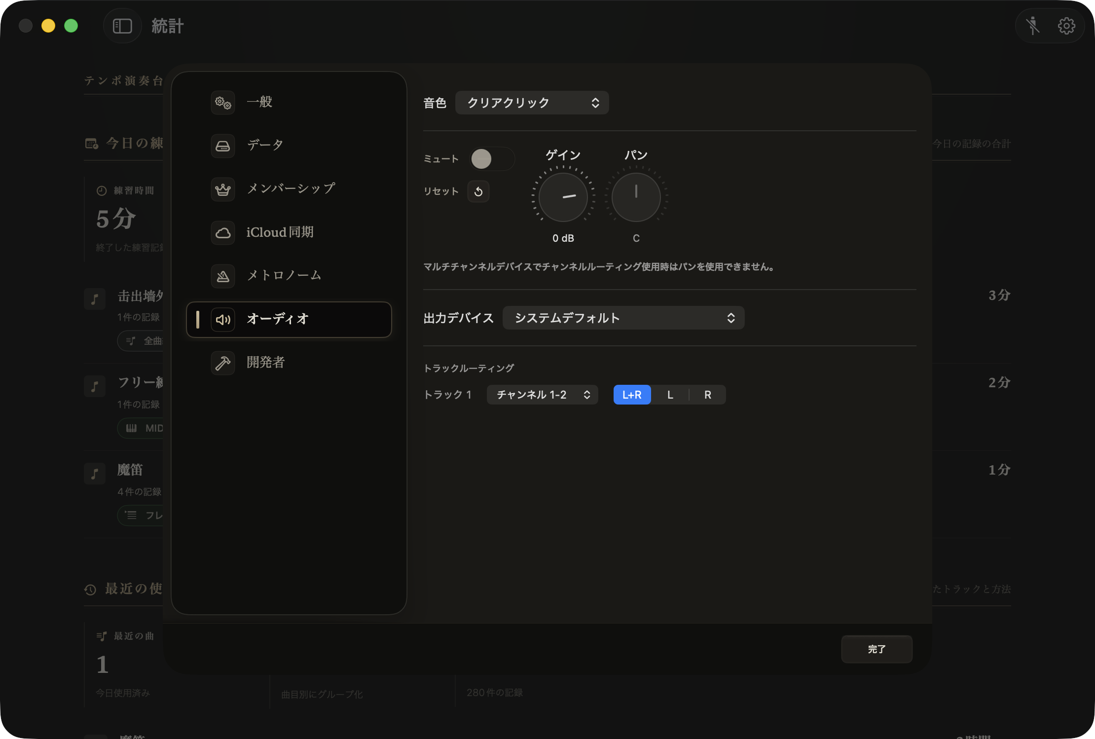This screenshot has width=1095, height=739.
Task: Click the 魔笛 track title in background
Action: (x=130, y=470)
